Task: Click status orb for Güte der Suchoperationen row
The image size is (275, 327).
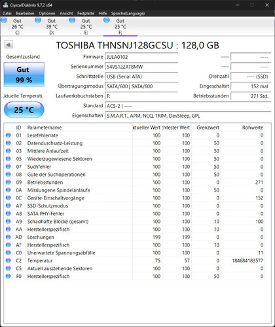Action: tap(9, 175)
